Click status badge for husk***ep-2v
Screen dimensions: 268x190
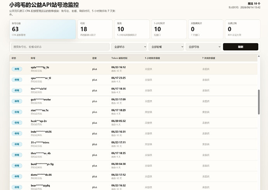[x=17, y=123]
